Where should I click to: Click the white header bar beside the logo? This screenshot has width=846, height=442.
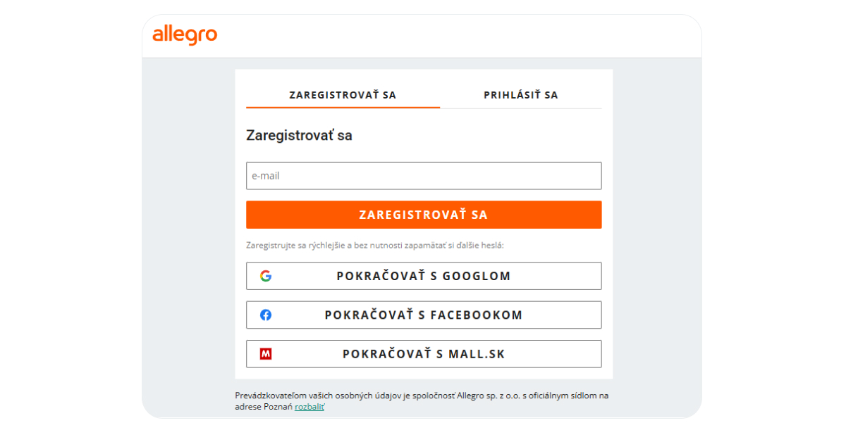[x=458, y=35]
